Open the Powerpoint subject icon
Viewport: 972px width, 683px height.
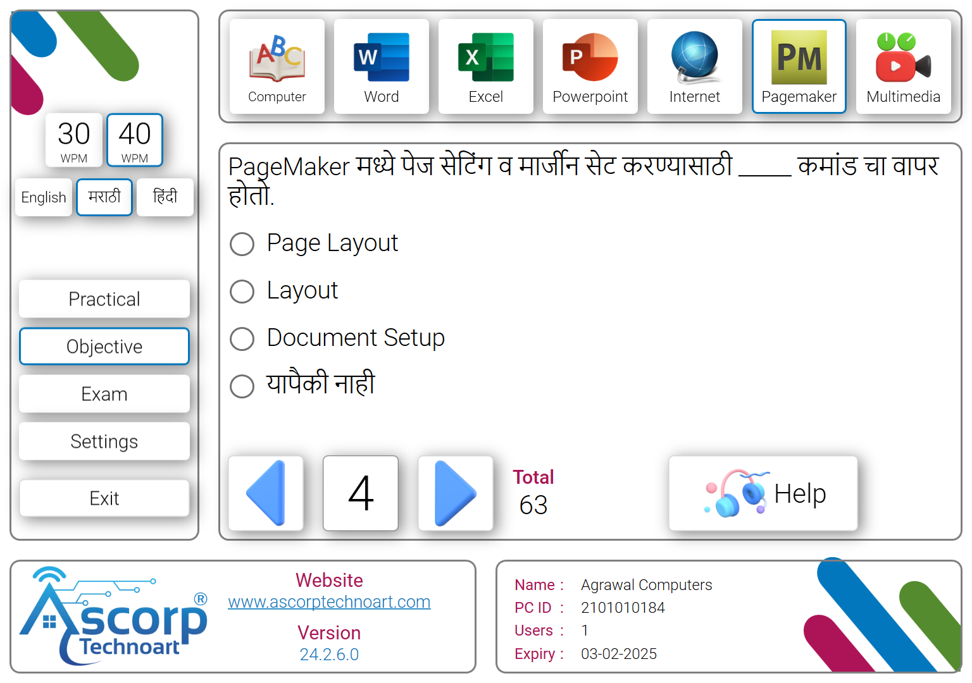(590, 66)
